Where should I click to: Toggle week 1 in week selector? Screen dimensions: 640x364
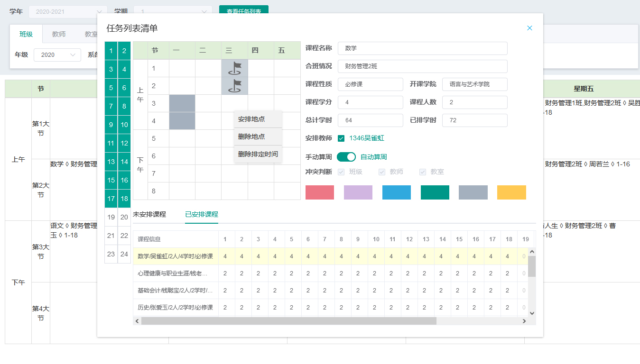click(x=111, y=51)
